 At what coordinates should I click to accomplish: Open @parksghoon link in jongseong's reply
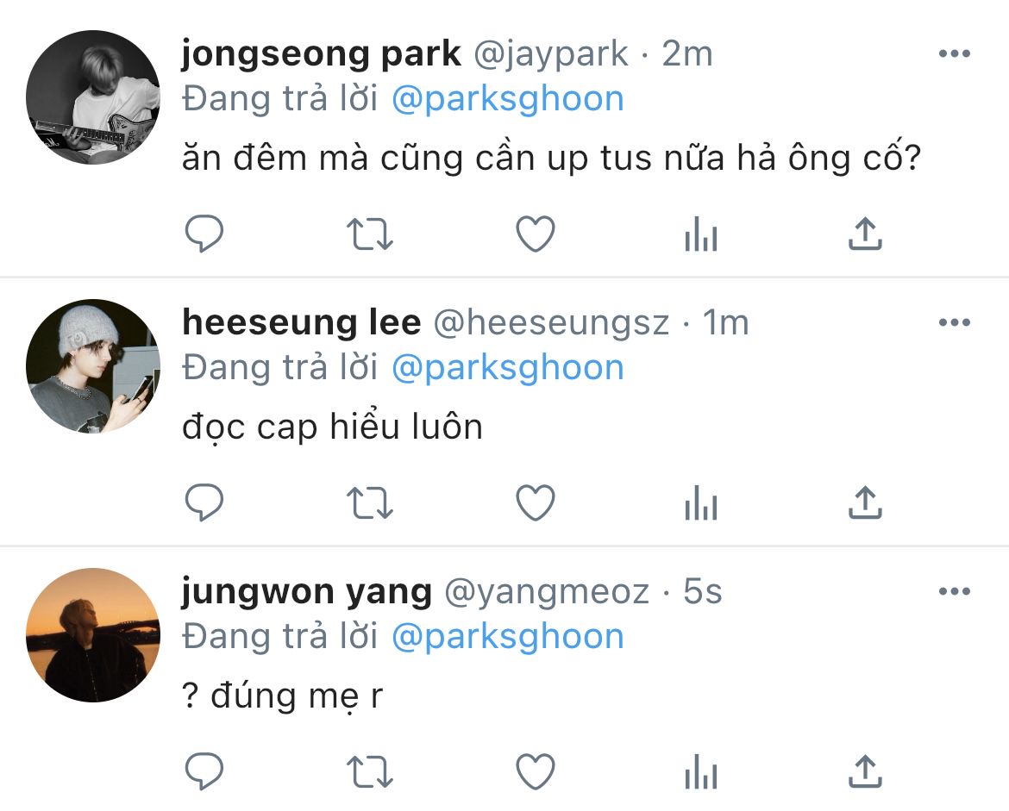click(x=508, y=100)
